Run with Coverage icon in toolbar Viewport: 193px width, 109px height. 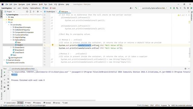[177, 8]
